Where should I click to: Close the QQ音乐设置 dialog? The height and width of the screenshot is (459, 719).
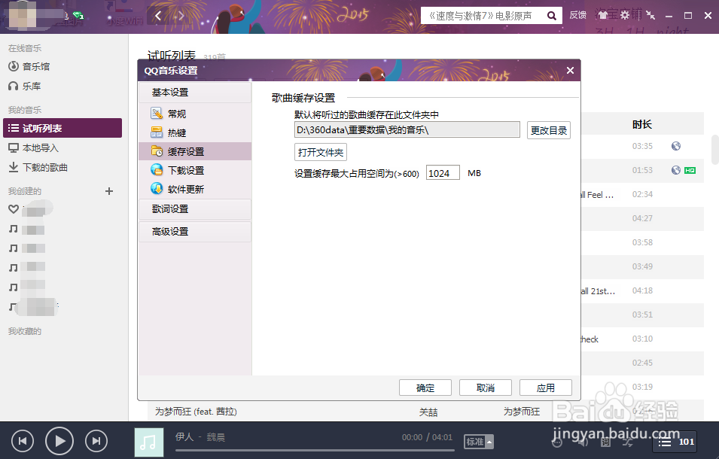pos(570,70)
